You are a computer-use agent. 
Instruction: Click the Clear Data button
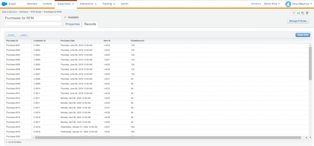[x=303, y=35]
